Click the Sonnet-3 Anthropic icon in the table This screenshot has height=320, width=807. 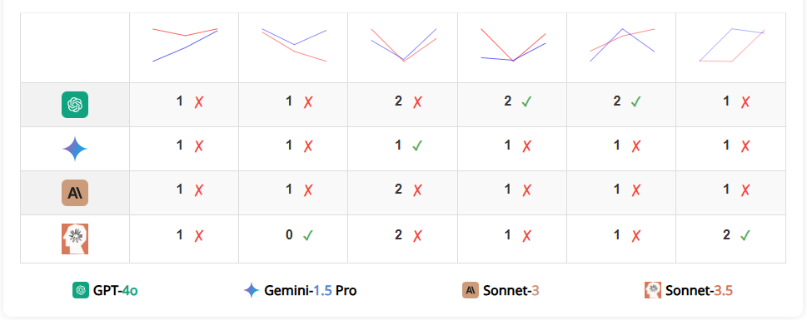pos(75,193)
